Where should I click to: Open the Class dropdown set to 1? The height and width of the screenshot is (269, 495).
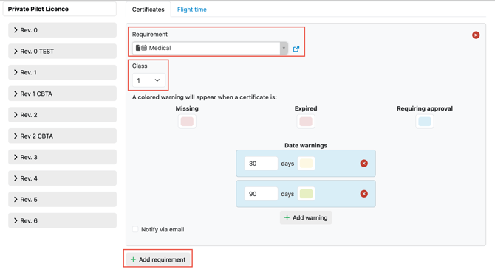tap(148, 80)
